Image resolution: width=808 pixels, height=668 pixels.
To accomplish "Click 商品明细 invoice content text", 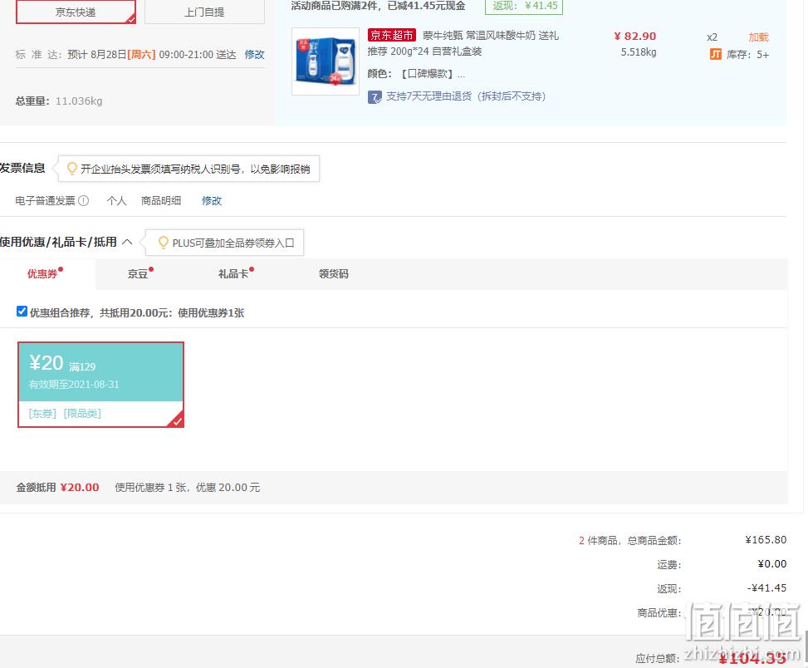I will click(x=161, y=200).
